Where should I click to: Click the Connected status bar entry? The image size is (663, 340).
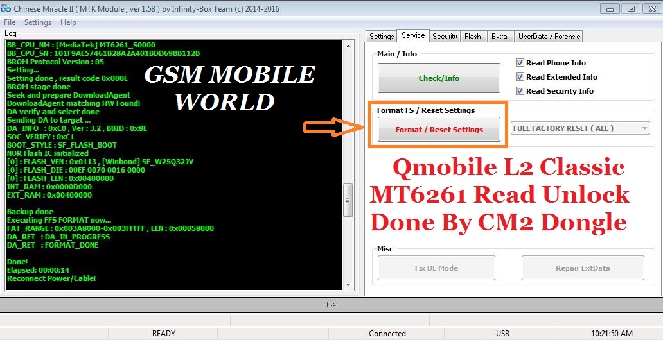387,334
